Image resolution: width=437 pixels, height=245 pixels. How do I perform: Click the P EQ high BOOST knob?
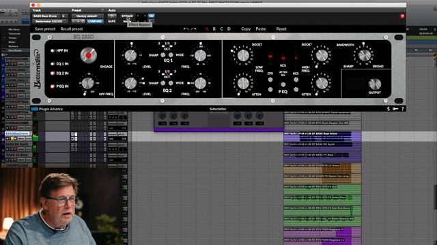pos(322,55)
